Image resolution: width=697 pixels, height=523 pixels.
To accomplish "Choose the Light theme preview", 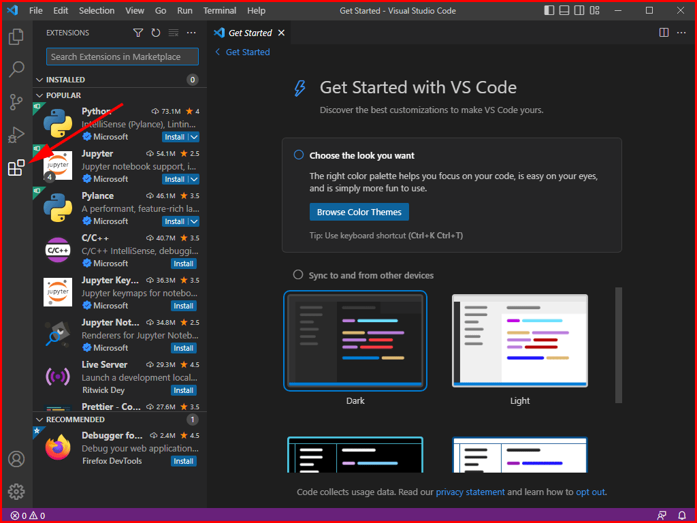I will [x=519, y=341].
